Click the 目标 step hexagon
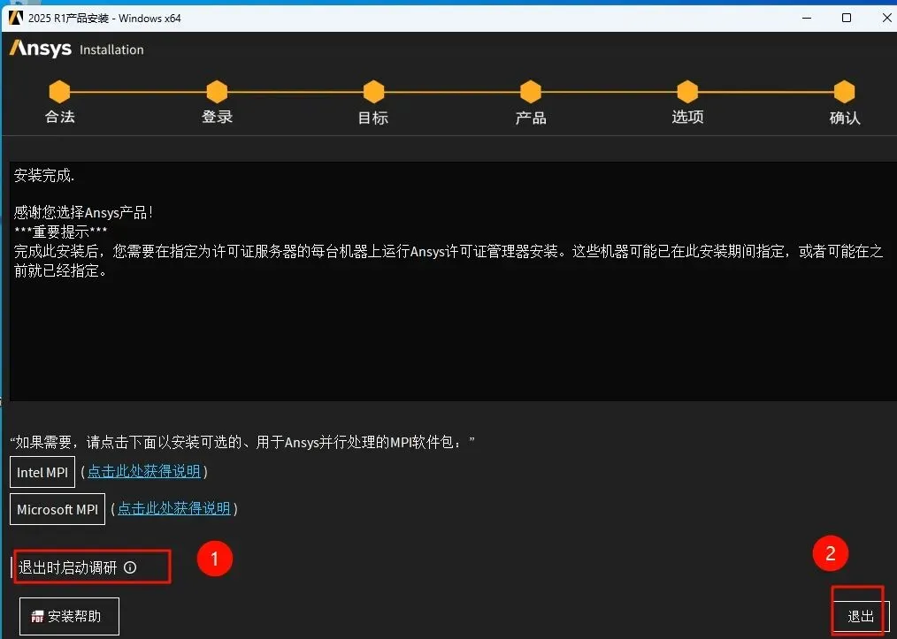The width and height of the screenshot is (897, 639). pyautogui.click(x=373, y=91)
